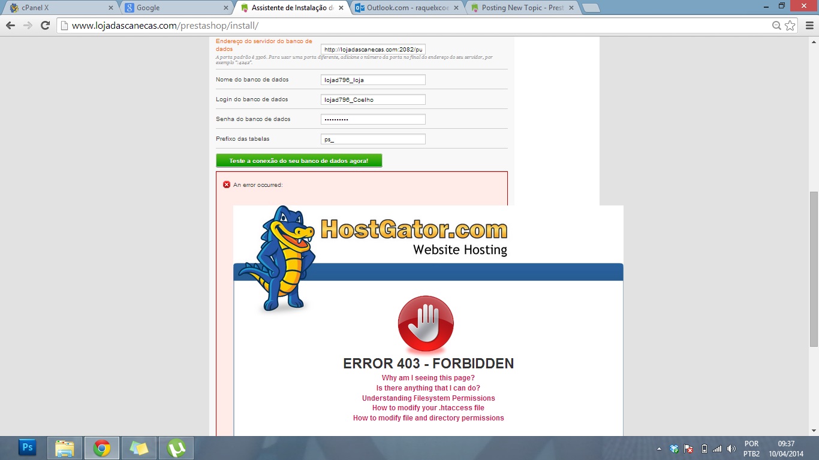Click the scrollbar up arrow
819x460 pixels.
tap(814, 41)
